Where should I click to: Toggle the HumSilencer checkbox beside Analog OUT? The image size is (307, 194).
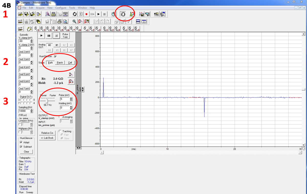coord(55,56)
